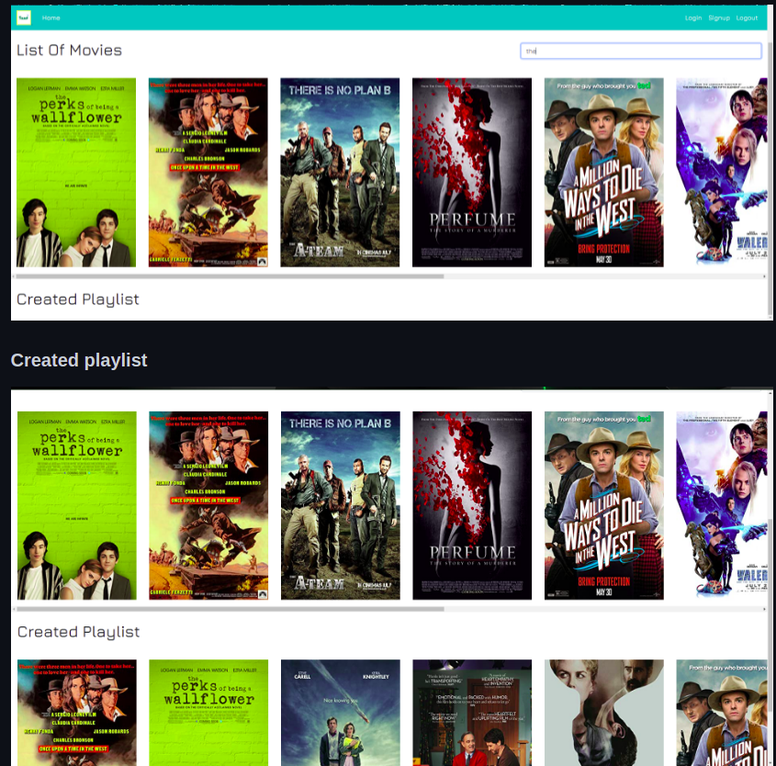Select Perks of Being a Wallflower poster under the bold Created playlist caption

click(x=77, y=506)
